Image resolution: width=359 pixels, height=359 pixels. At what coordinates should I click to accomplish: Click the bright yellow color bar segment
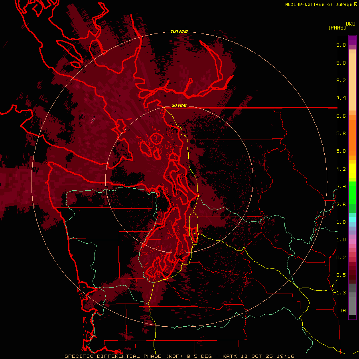click(352, 171)
